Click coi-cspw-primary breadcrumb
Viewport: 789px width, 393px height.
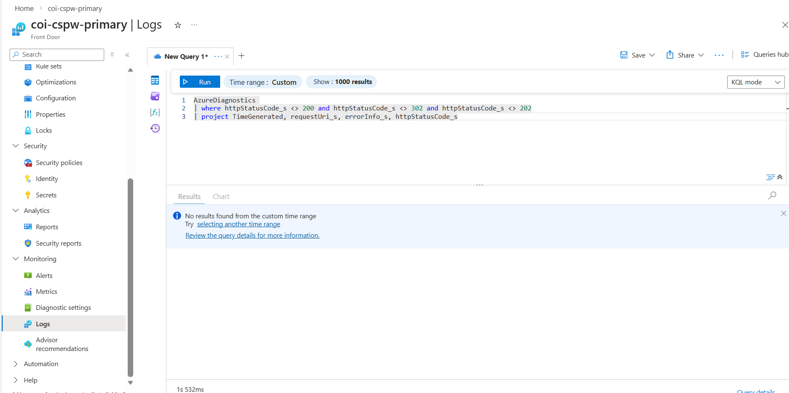[x=75, y=8]
